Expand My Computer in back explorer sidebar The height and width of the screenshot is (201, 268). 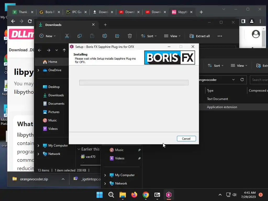pyautogui.click(x=105, y=175)
